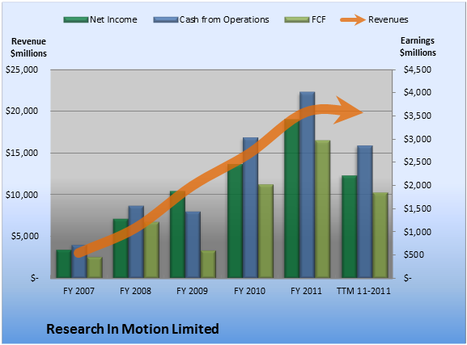
Task: Click the 'Earnings $millions' axis title
Action: [x=418, y=46]
